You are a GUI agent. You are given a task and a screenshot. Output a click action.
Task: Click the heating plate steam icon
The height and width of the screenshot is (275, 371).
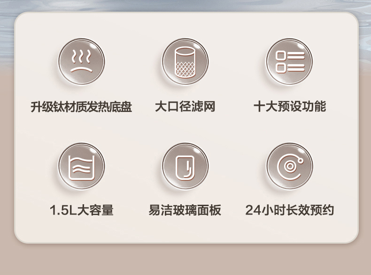pyautogui.click(x=81, y=62)
